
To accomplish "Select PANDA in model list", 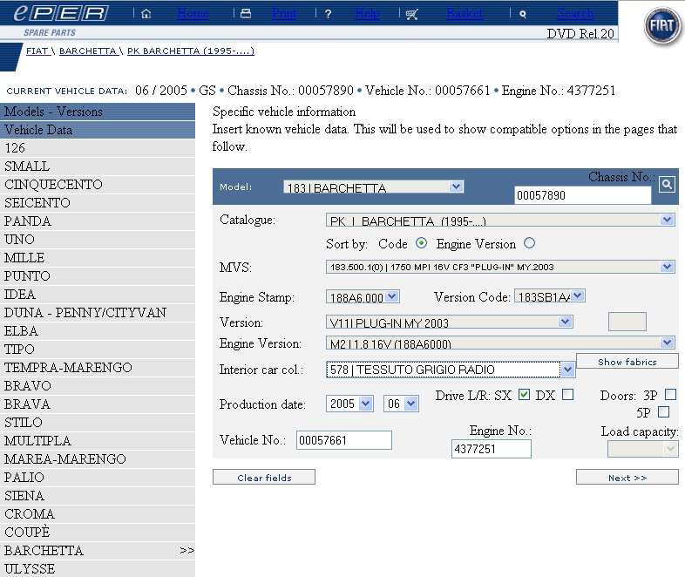I will click(98, 221).
